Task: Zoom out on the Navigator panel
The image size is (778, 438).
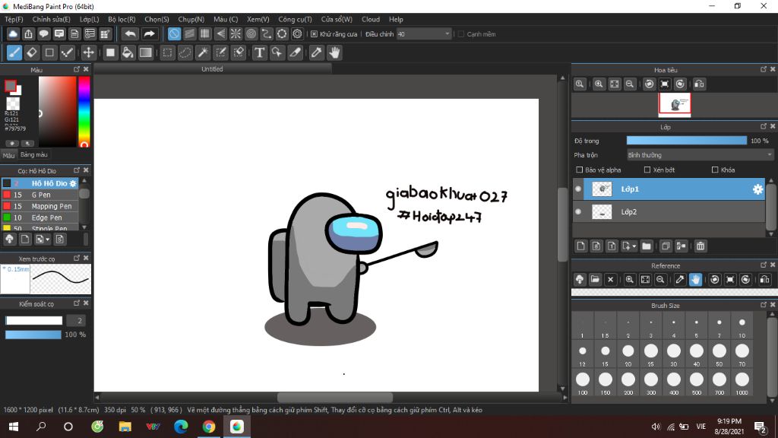Action: [x=630, y=84]
